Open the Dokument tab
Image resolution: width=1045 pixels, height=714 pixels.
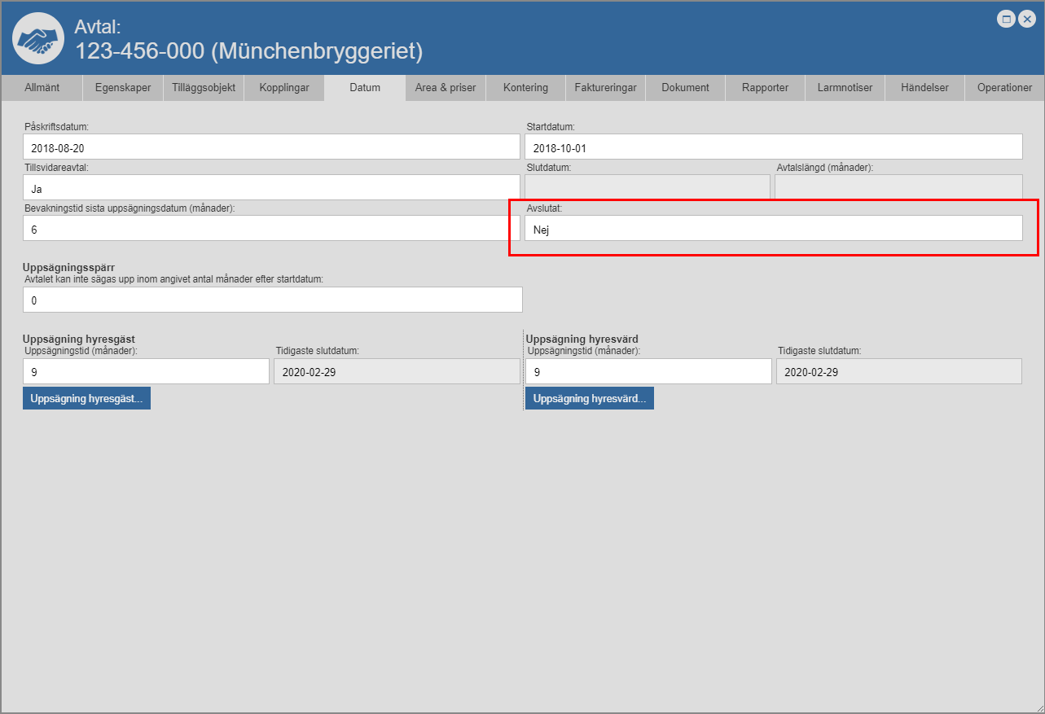[x=685, y=88]
